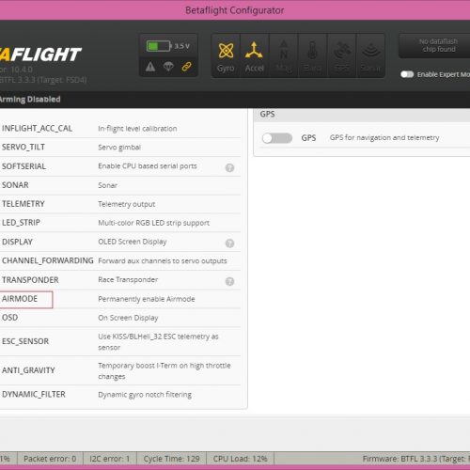Click 'Race Transponder' description text
The height and width of the screenshot is (470, 470).
pos(128,280)
